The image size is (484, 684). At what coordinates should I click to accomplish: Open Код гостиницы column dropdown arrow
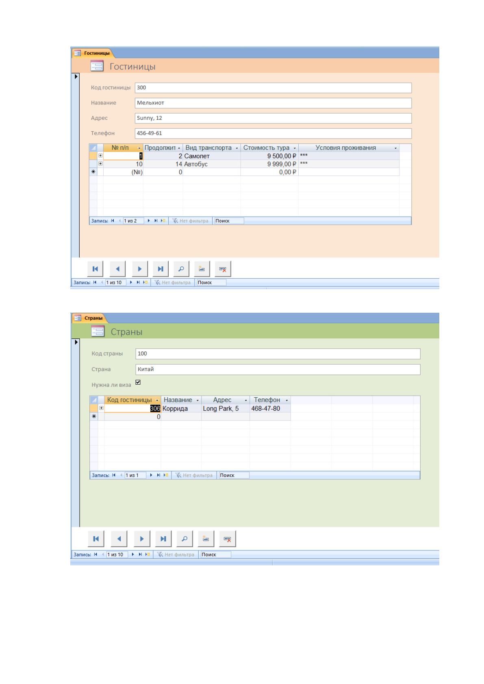[157, 400]
